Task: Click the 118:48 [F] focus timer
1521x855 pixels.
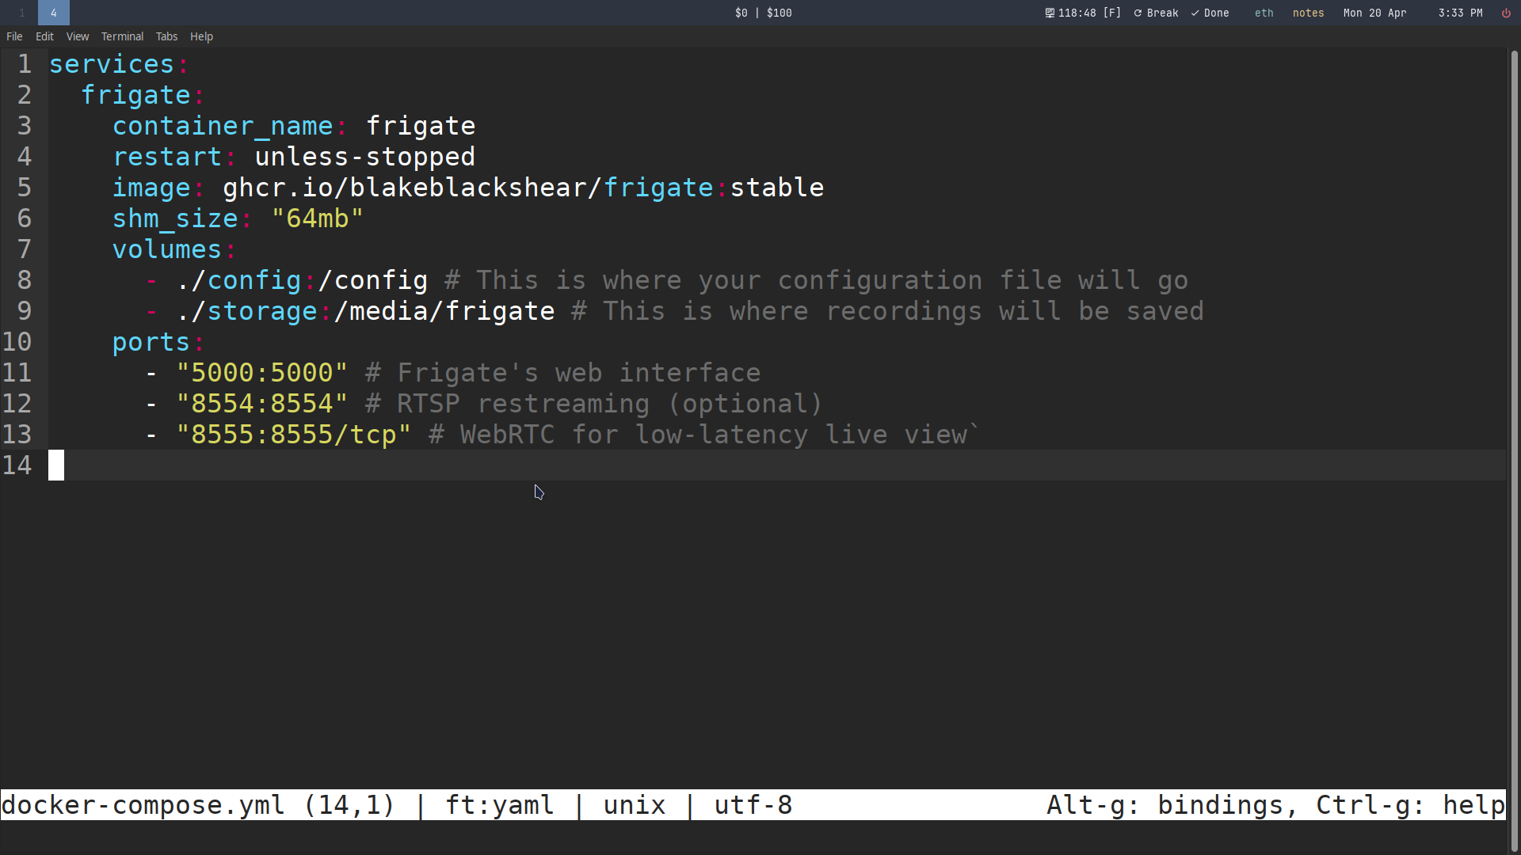Action: tap(1083, 13)
